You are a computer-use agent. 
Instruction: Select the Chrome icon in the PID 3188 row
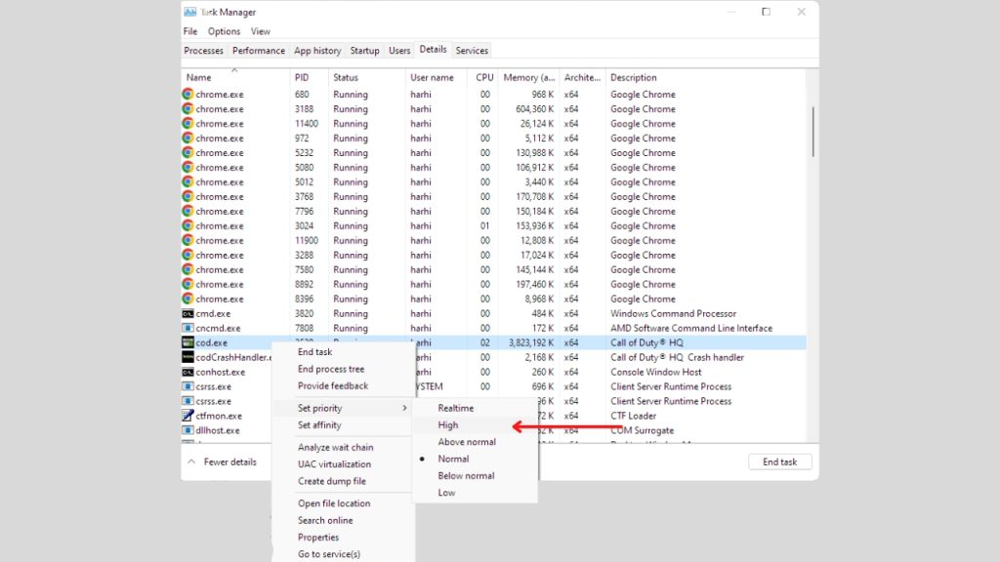(187, 109)
